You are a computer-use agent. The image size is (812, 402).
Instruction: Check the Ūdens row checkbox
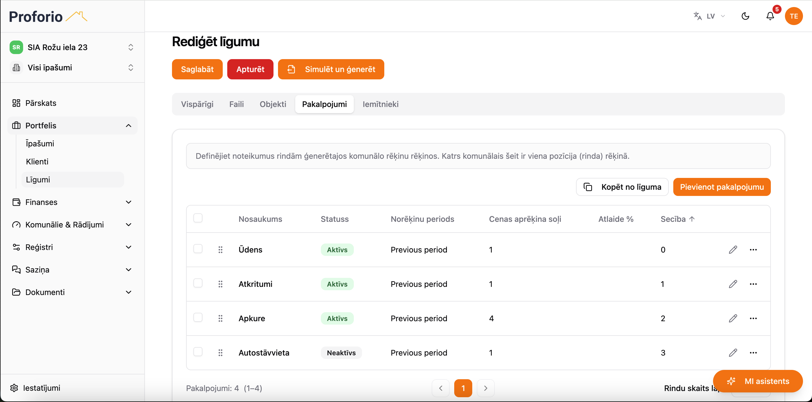[198, 249]
